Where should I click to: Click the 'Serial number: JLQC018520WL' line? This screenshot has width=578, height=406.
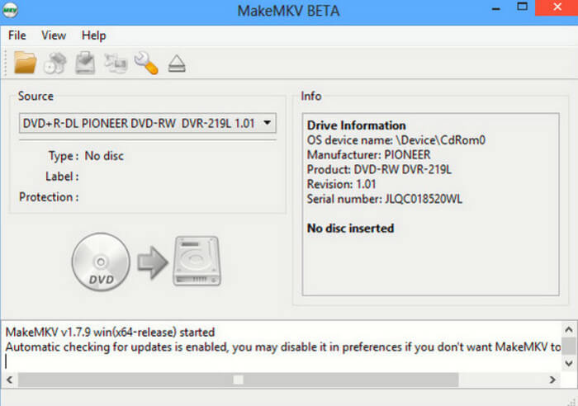[384, 199]
